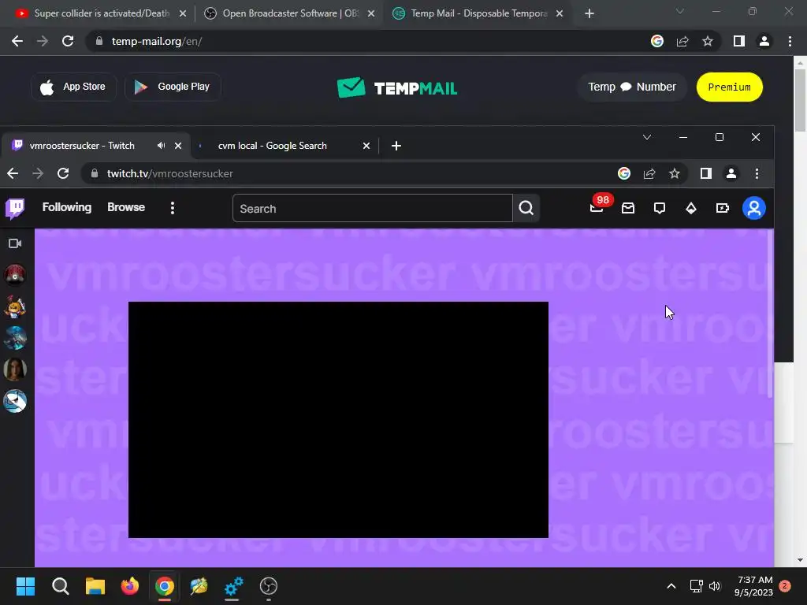Show hidden system tray icons chevron
The width and height of the screenshot is (807, 605).
[x=671, y=586]
